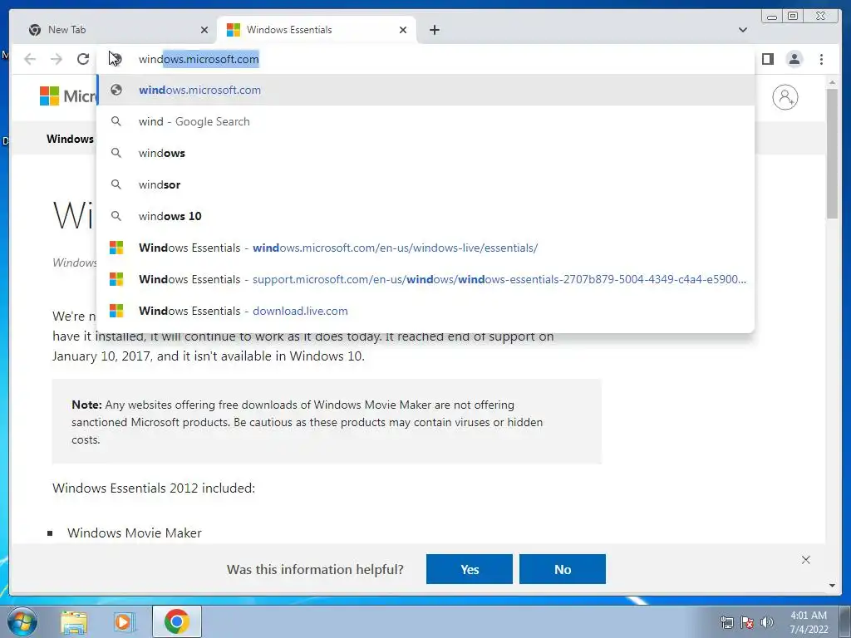This screenshot has height=638, width=851.
Task: Open the Windows Start button
Action: (22, 621)
